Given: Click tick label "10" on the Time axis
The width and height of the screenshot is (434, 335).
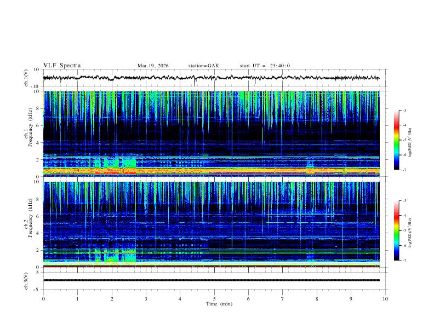Looking at the screenshot, I should [385, 299].
